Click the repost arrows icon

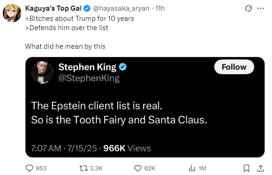click(x=83, y=168)
